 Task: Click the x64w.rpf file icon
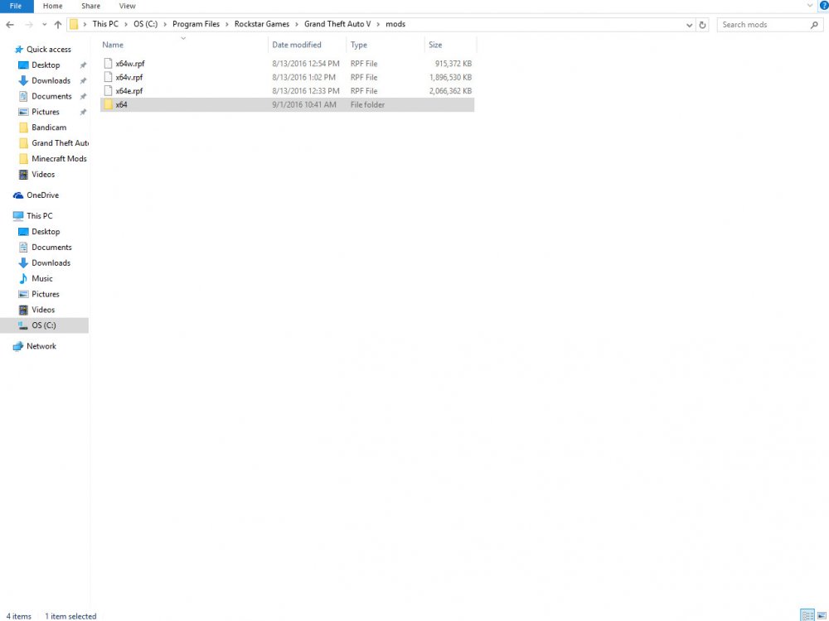(108, 64)
